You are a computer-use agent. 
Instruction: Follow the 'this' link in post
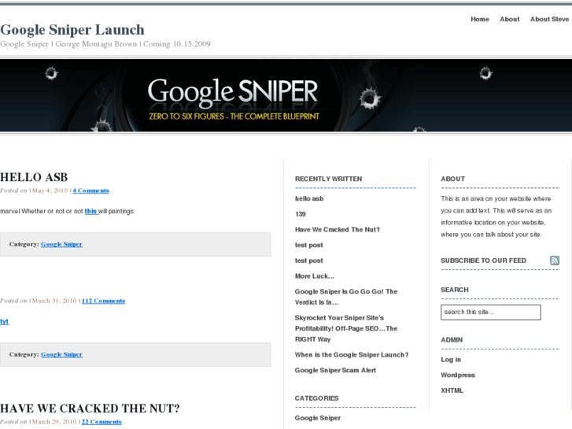click(x=91, y=211)
